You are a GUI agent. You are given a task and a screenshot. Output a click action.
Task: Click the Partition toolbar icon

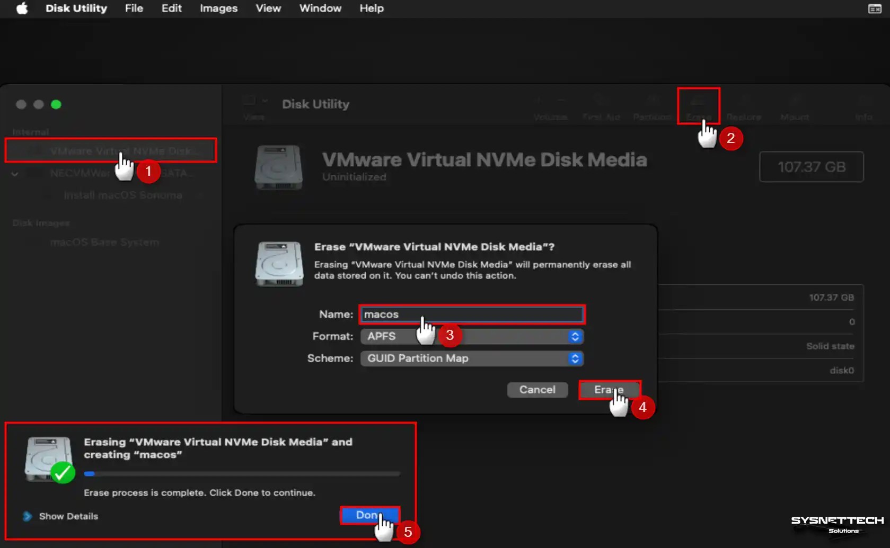pyautogui.click(x=653, y=107)
